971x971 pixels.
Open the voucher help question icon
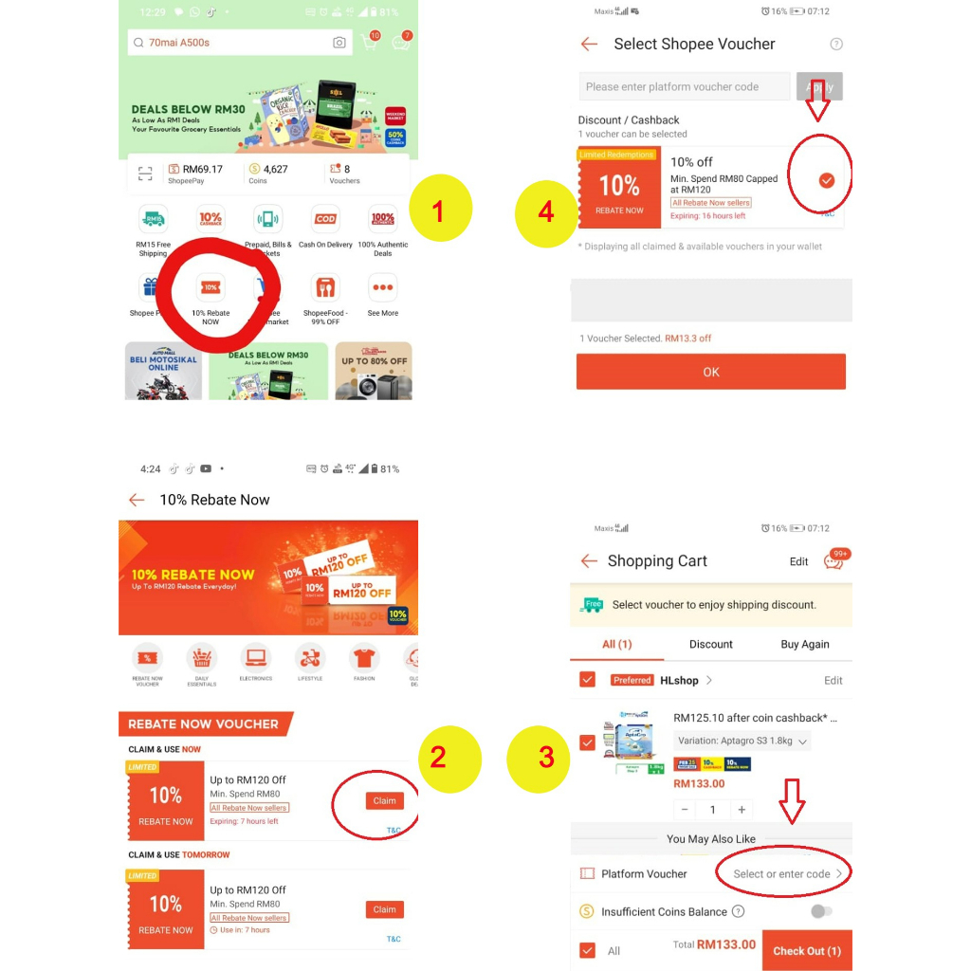coord(836,44)
